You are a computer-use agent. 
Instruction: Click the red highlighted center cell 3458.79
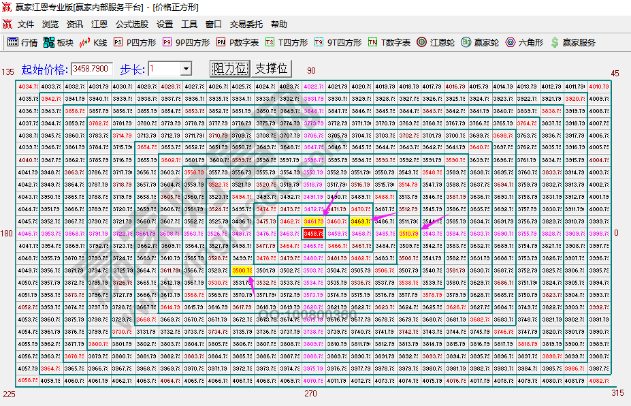click(312, 234)
